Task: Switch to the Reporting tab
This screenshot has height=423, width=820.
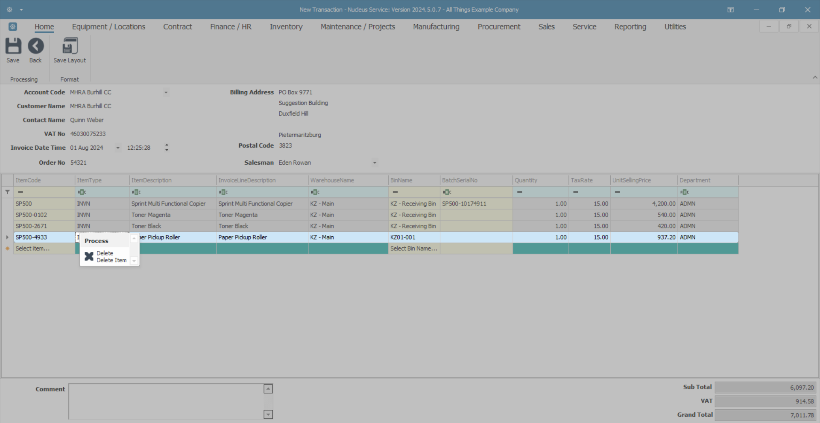Action: (630, 26)
